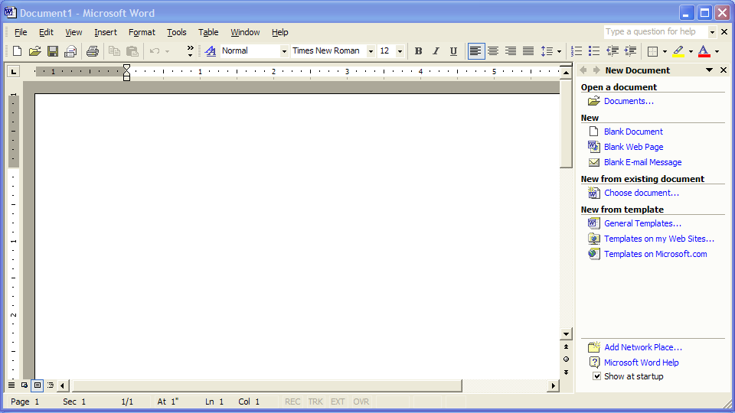Uncheck the Show at startup checkbox
Image resolution: width=735 pixels, height=413 pixels.
point(597,376)
